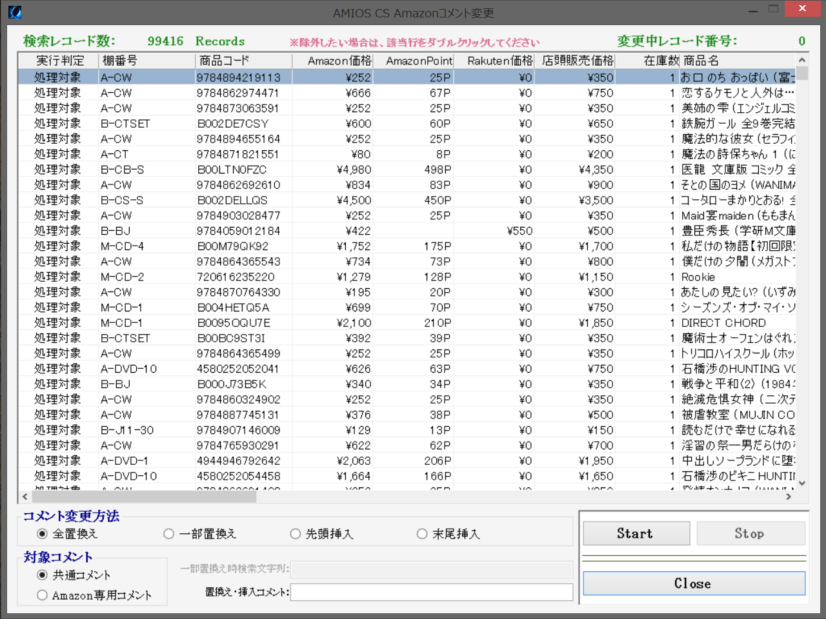Click the 棚番号 column header
This screenshot has width=826, height=619.
146,61
